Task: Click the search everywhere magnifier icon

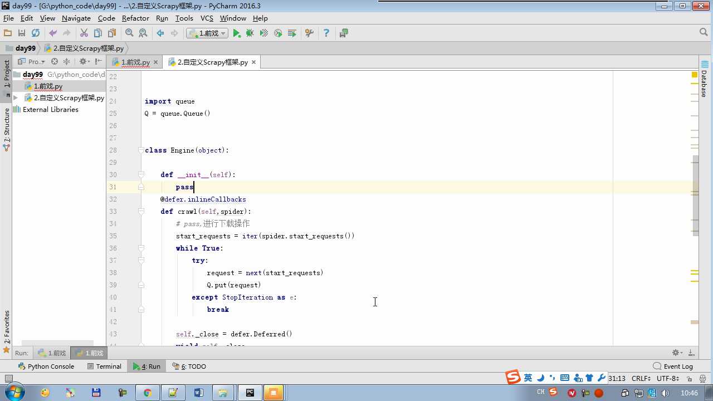Action: 704,33
